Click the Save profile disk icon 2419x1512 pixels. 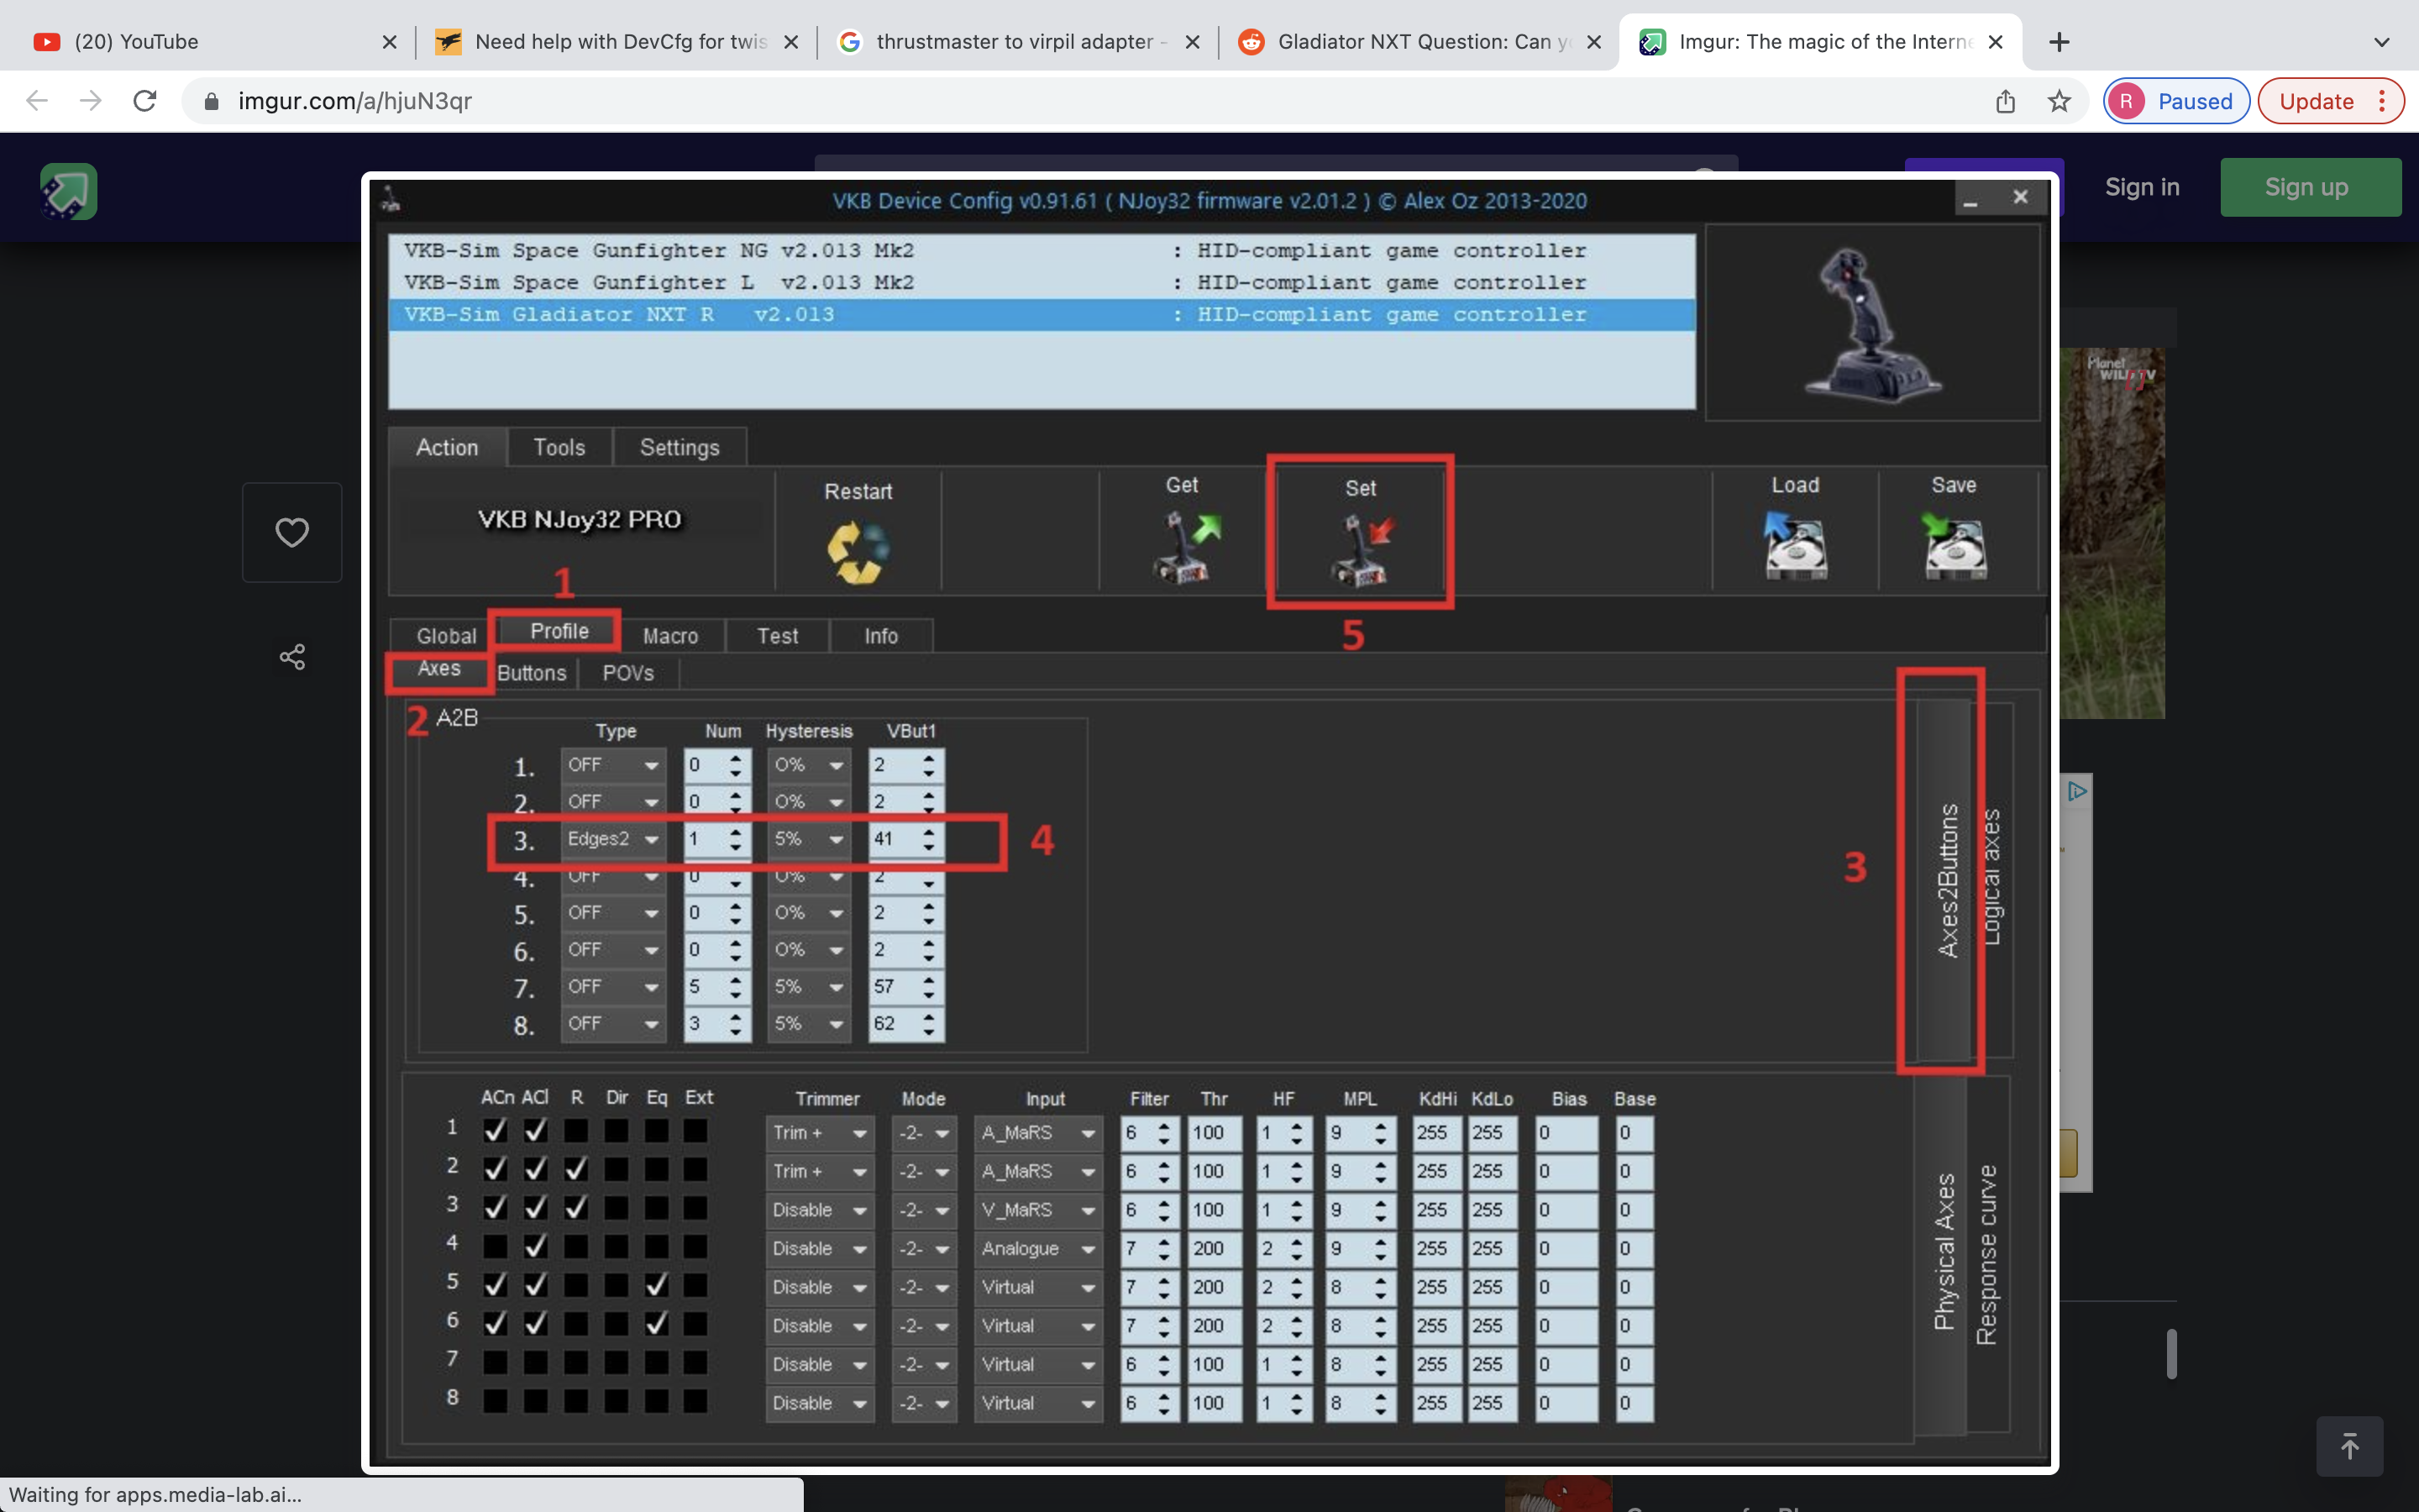(x=1955, y=545)
